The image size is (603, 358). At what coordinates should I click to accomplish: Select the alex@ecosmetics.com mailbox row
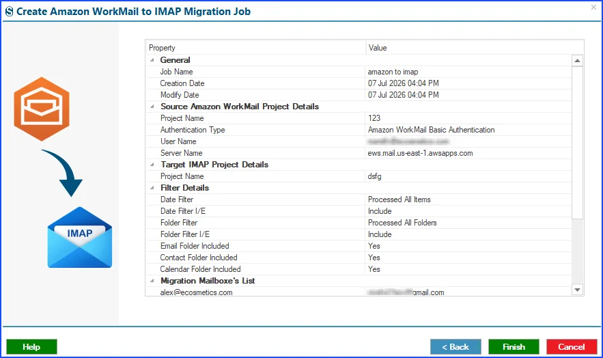[359, 292]
